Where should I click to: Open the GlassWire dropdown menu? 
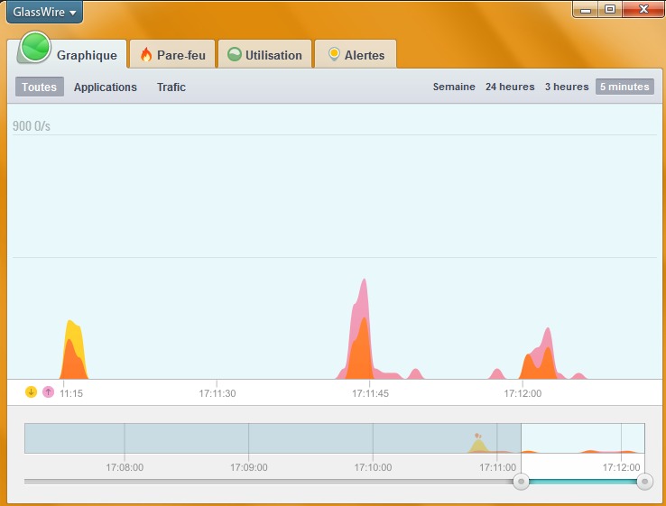click(x=44, y=12)
